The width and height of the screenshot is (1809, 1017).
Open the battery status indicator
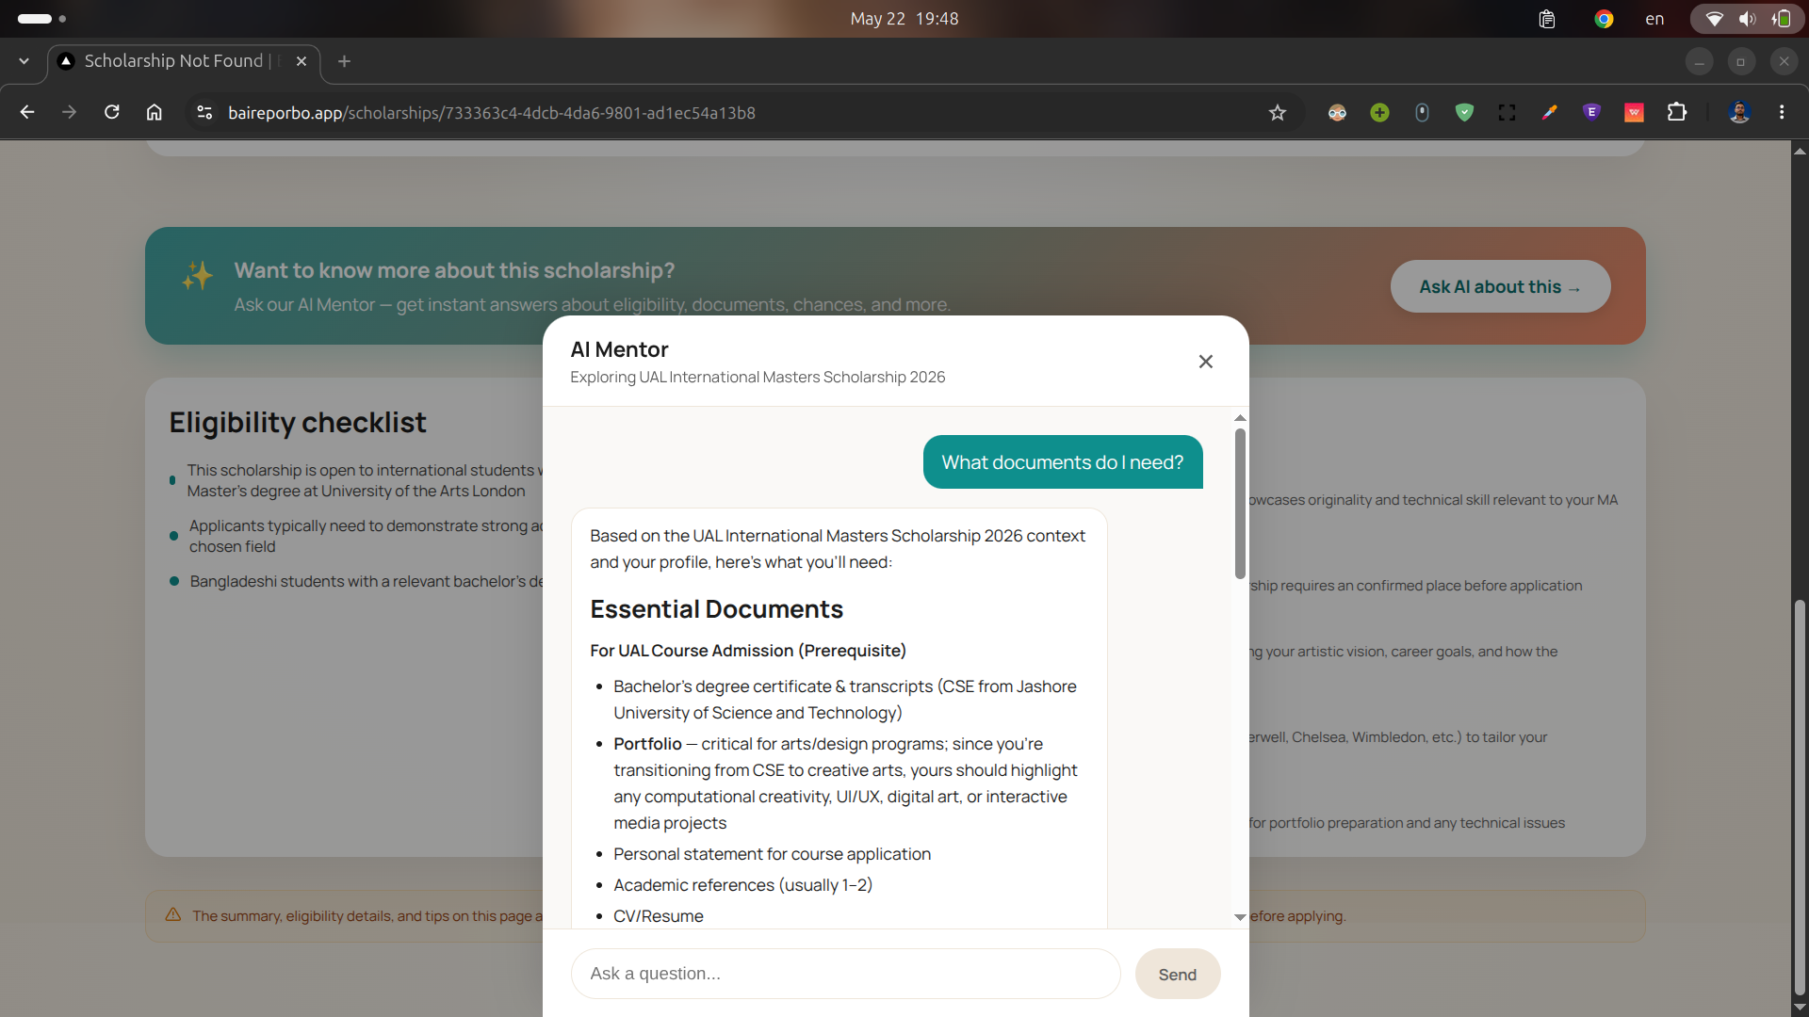click(x=1781, y=19)
